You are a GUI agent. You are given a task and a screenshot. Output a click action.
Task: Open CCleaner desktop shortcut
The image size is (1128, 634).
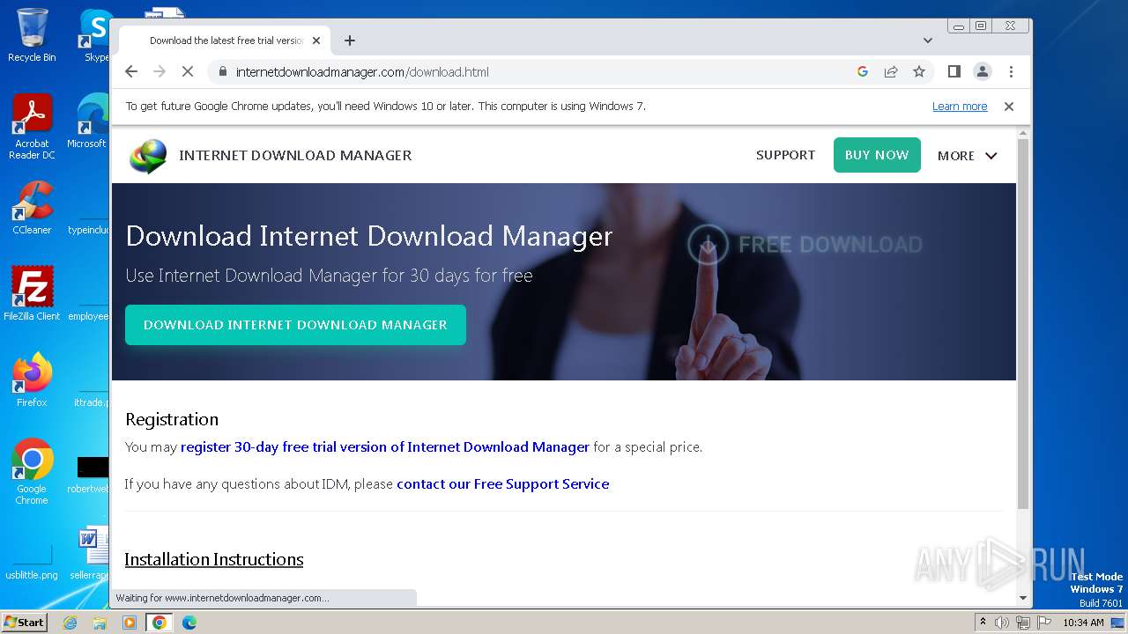32,209
